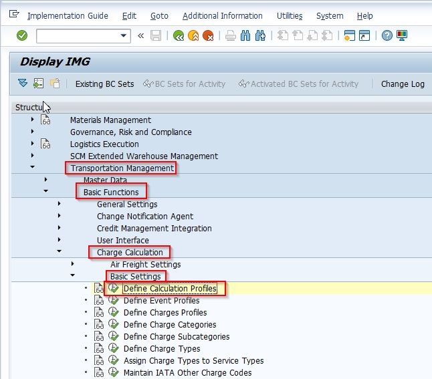Expand the User Interface node
The height and width of the screenshot is (379, 432).
[x=60, y=239]
